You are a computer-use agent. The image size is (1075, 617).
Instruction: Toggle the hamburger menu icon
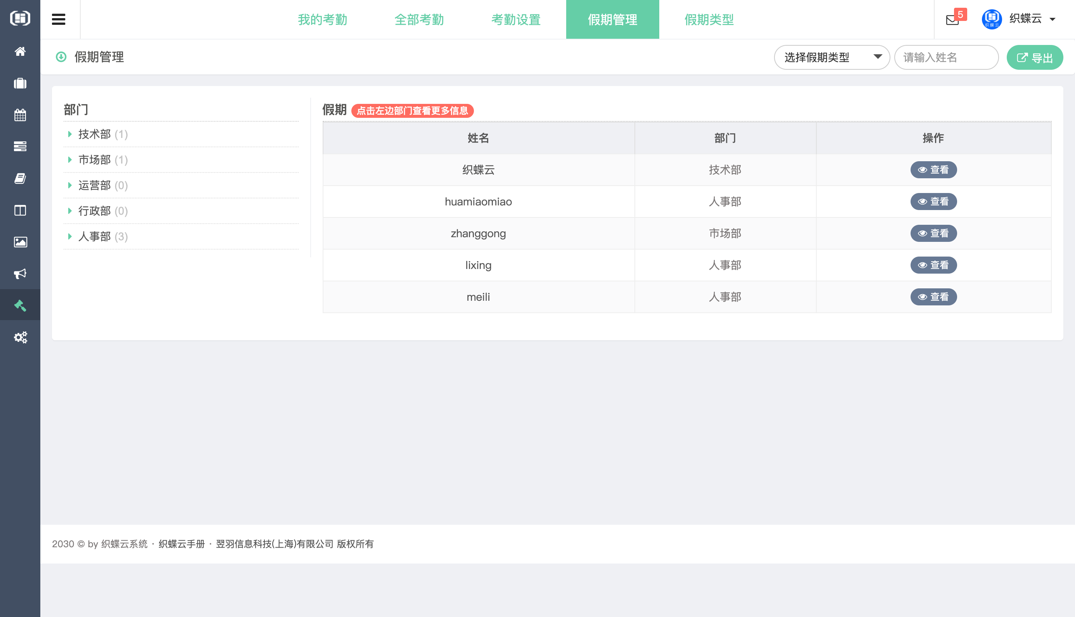click(59, 19)
